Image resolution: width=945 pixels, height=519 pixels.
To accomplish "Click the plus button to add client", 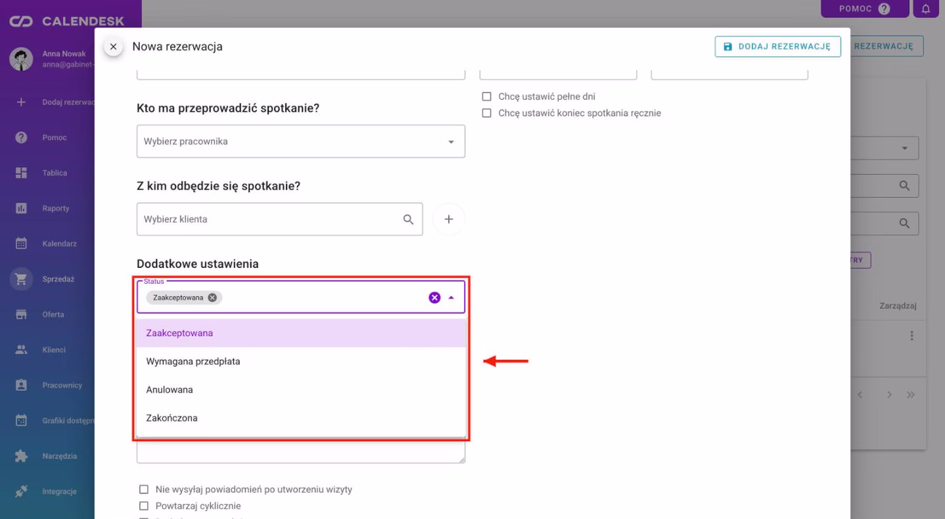I will 449,219.
